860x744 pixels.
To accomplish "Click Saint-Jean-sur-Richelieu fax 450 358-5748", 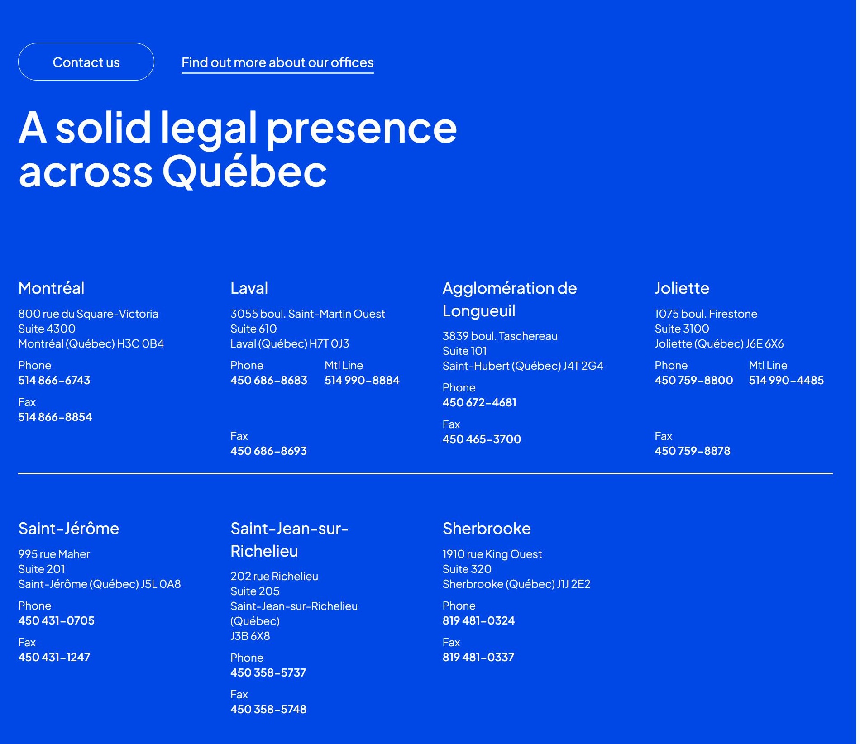I will [x=268, y=709].
